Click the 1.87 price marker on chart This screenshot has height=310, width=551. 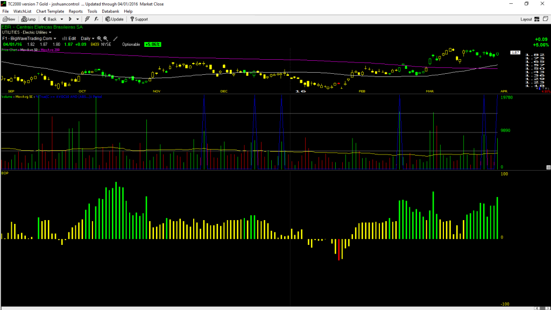[x=515, y=52]
